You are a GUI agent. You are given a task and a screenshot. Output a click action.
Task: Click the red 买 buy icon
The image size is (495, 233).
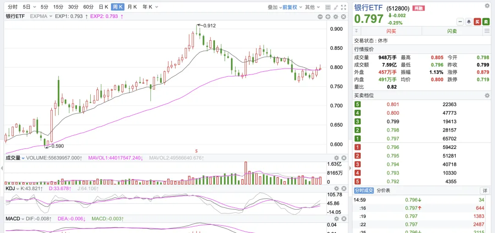click(x=477, y=21)
